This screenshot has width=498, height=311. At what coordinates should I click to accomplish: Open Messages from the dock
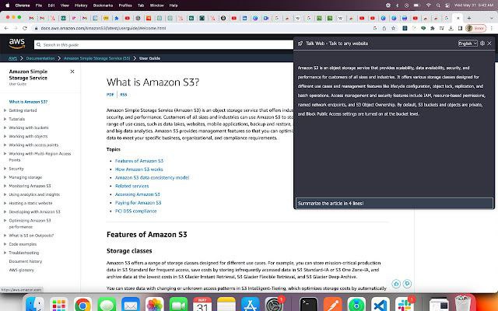[x=107, y=305]
